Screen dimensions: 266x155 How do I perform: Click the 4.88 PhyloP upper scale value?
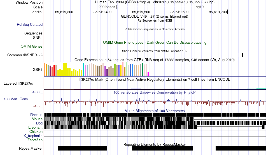36,92
